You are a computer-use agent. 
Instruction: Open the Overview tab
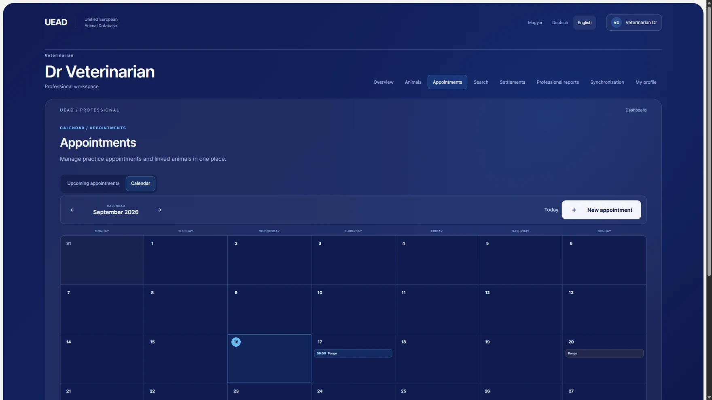pos(383,82)
